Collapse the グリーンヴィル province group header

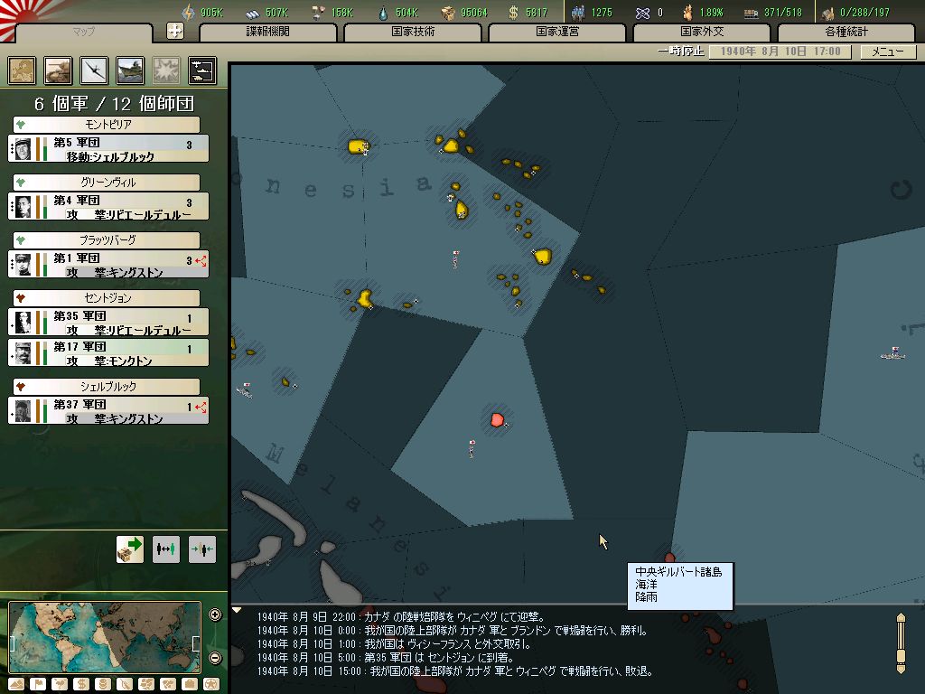pos(107,183)
